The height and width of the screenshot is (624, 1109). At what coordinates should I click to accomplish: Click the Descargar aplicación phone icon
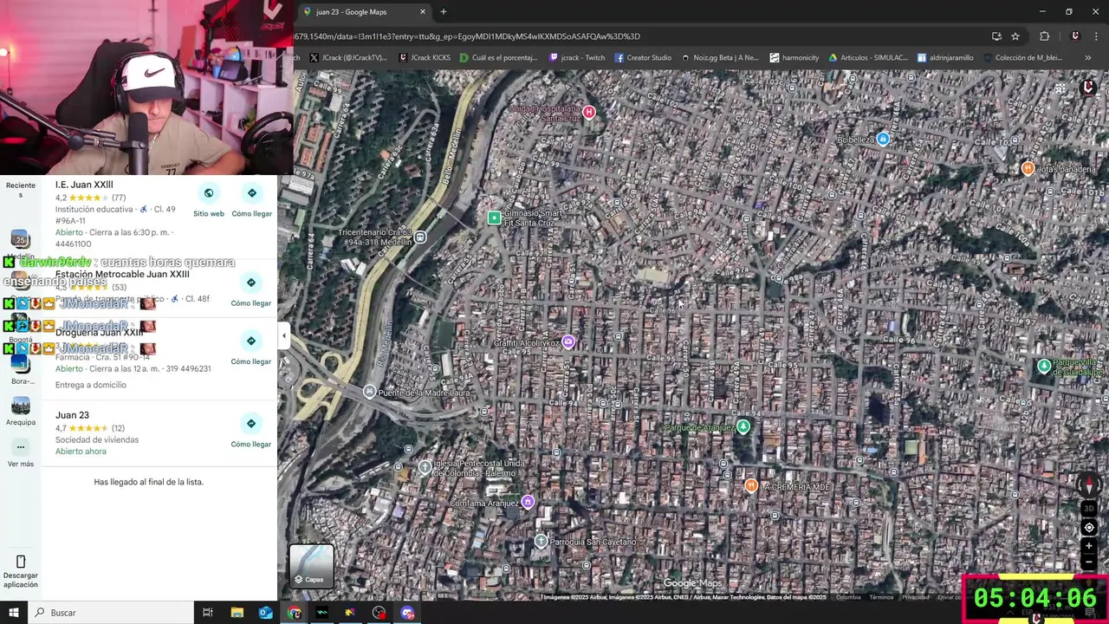click(x=21, y=562)
